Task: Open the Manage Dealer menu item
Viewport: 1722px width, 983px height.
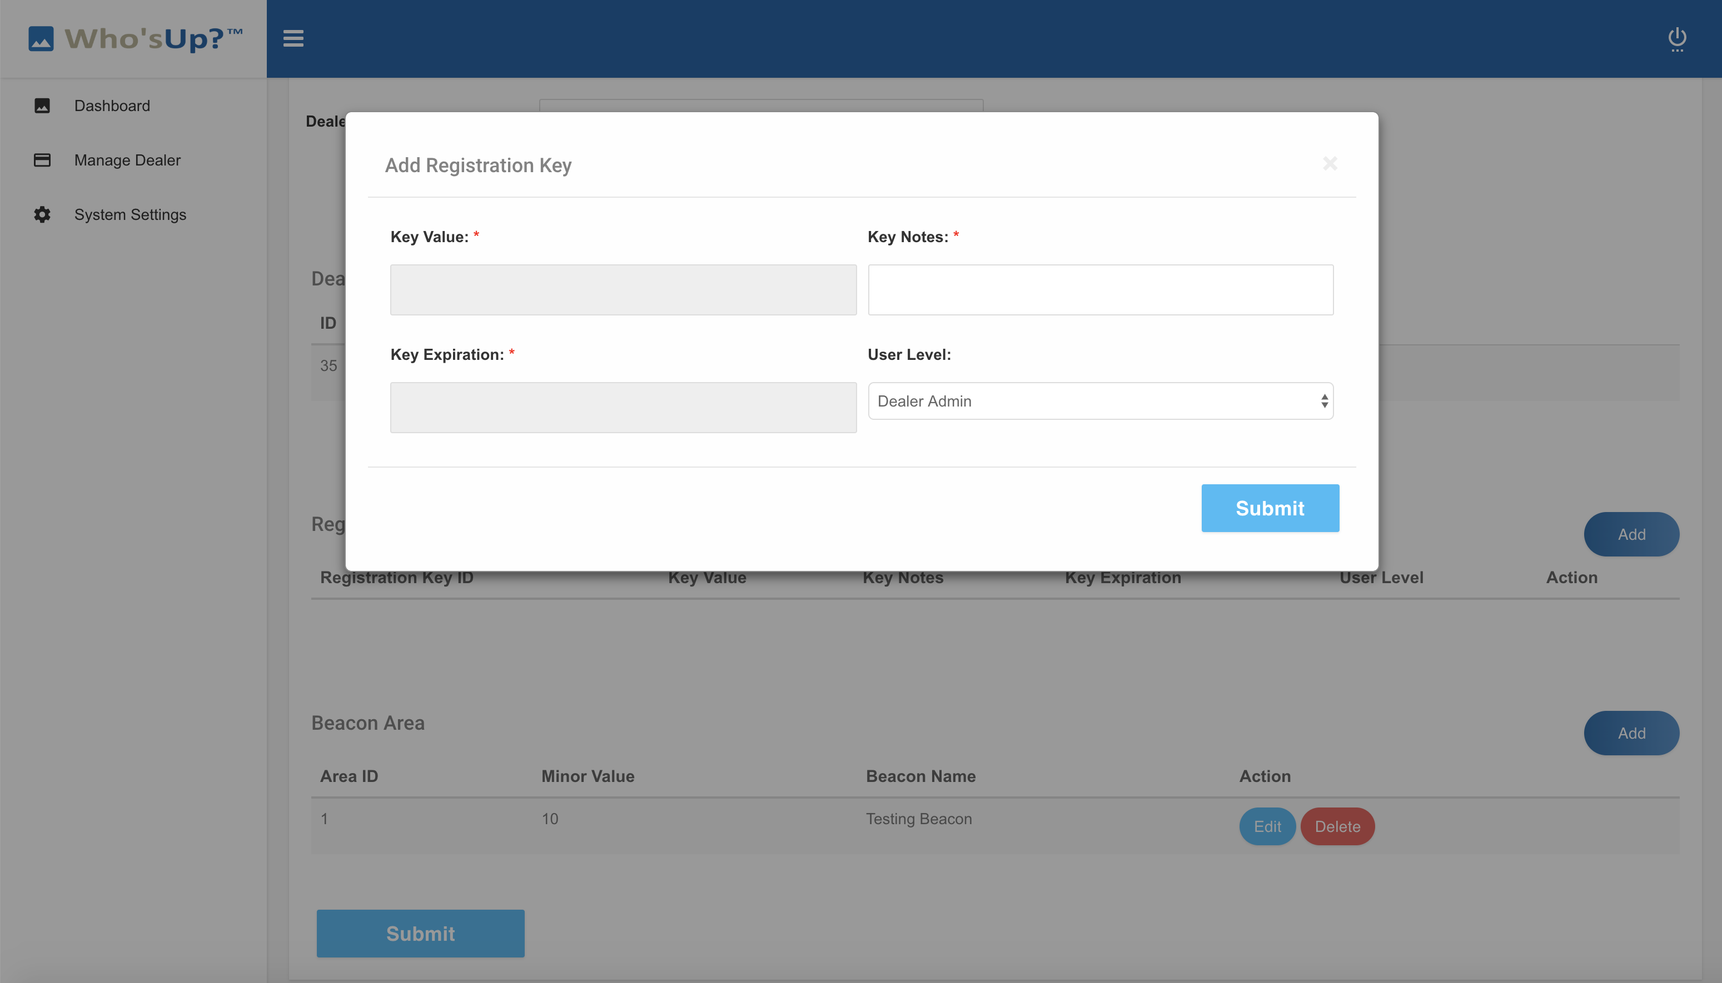Action: 127,160
